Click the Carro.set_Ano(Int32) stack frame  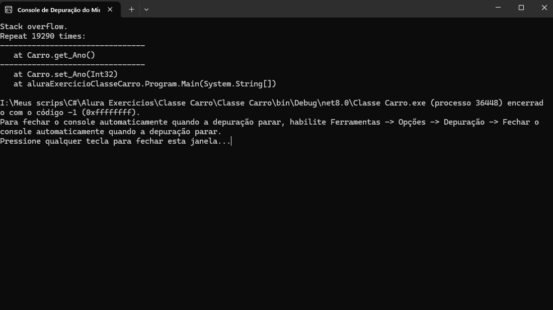(72, 74)
